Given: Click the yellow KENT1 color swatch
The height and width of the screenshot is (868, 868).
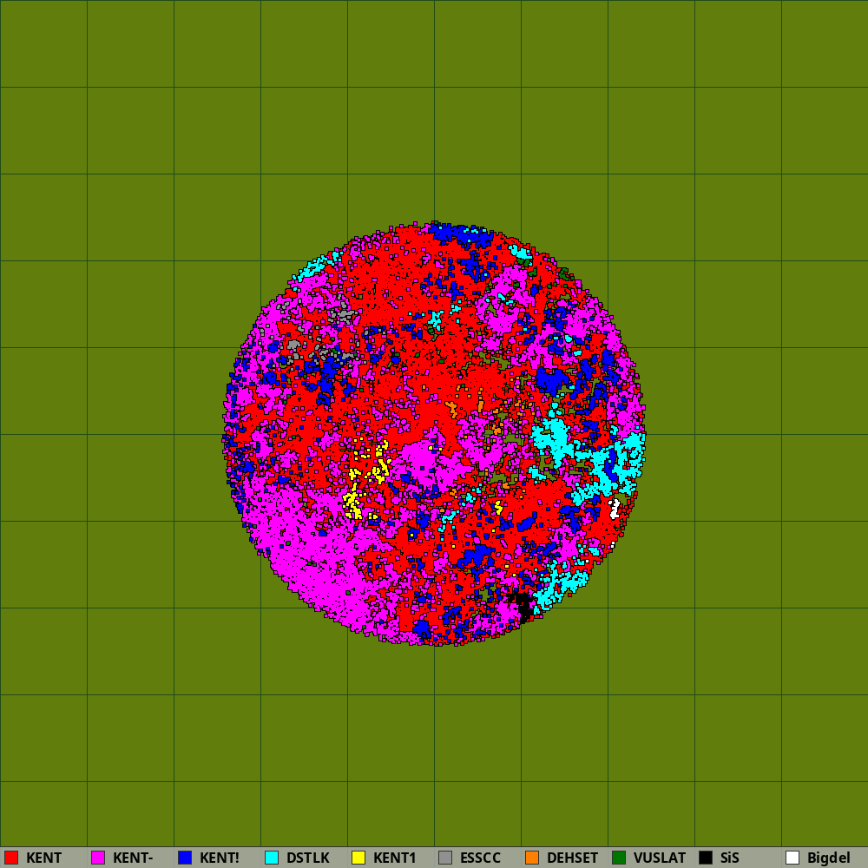Looking at the screenshot, I should [x=358, y=858].
